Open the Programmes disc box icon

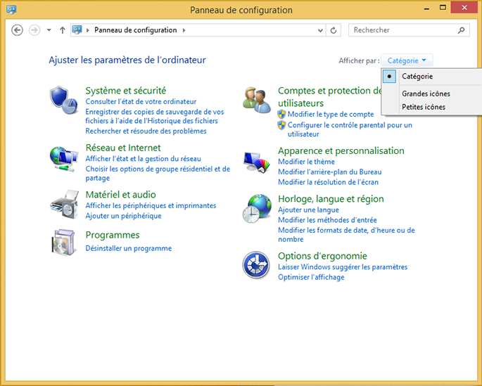pyautogui.click(x=63, y=243)
